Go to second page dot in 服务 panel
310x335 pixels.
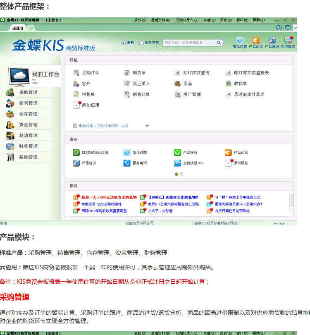(x=181, y=174)
